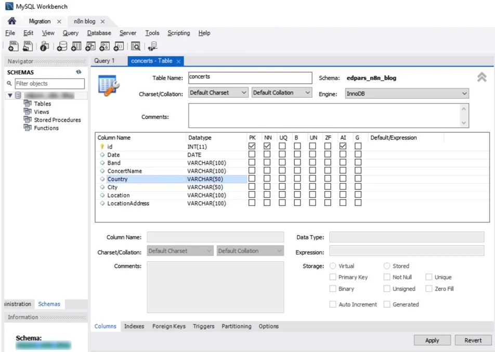Close the Migration tab
Screen dimensions: 495x352
click(x=59, y=21)
